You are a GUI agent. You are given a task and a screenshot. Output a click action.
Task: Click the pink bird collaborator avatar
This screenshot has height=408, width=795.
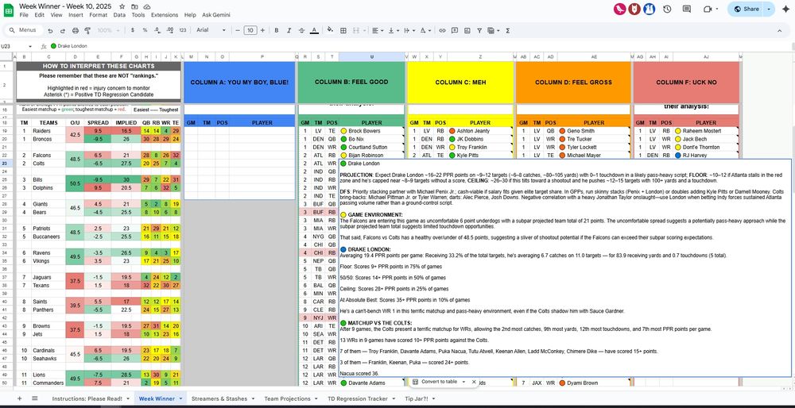point(619,9)
